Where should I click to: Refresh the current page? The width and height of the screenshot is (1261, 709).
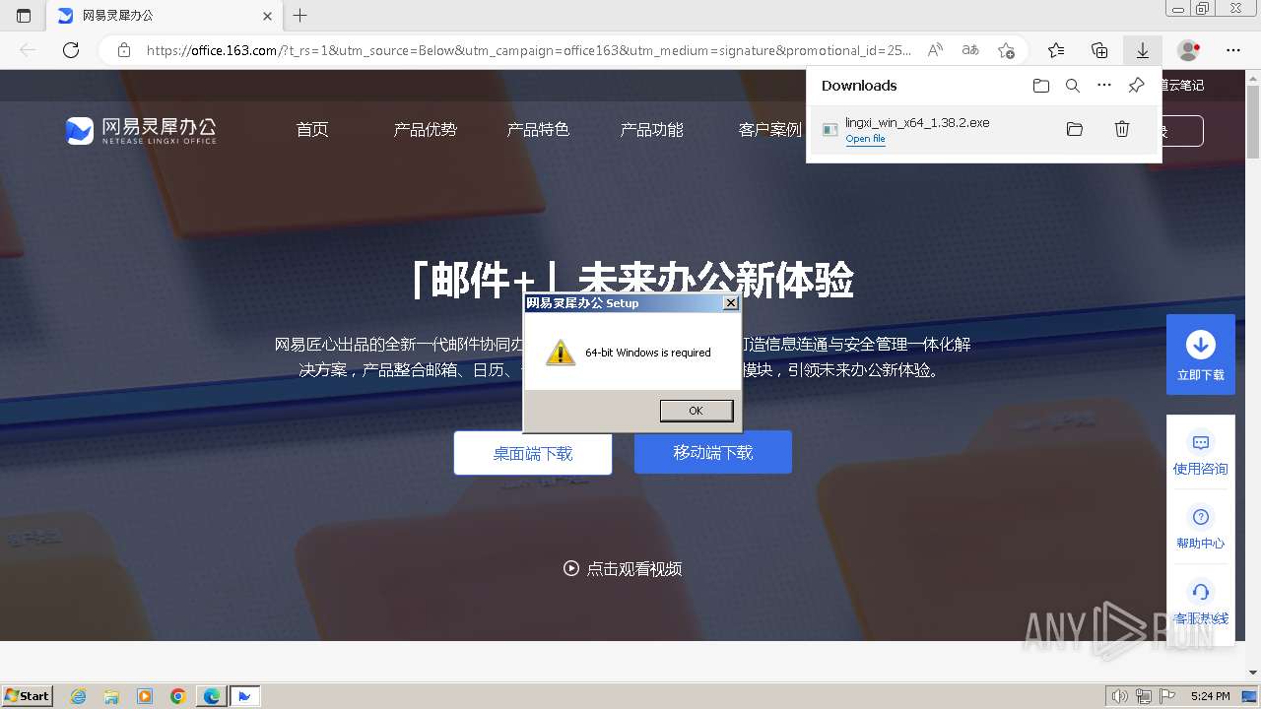[x=71, y=50]
